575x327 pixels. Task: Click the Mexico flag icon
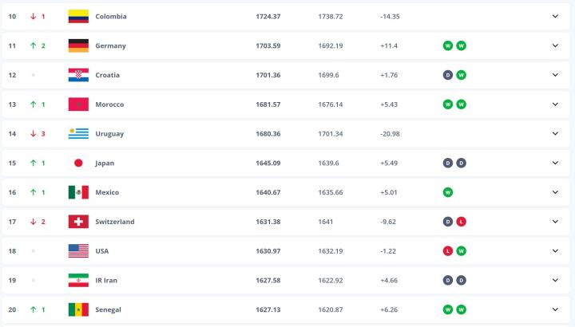tap(78, 192)
